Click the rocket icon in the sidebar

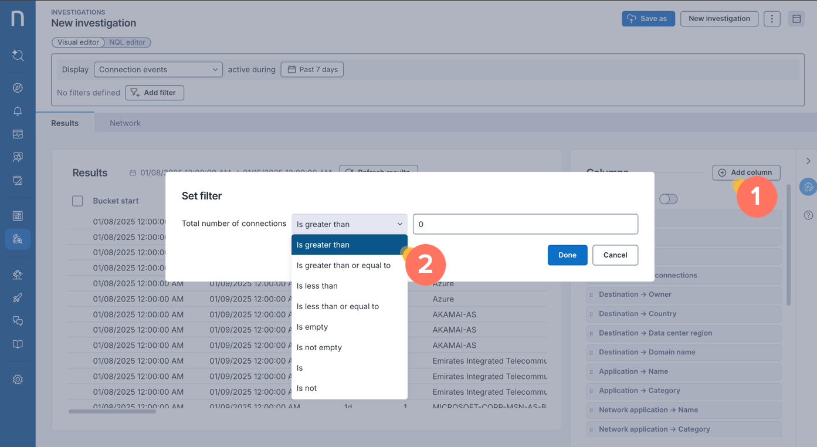(x=18, y=298)
